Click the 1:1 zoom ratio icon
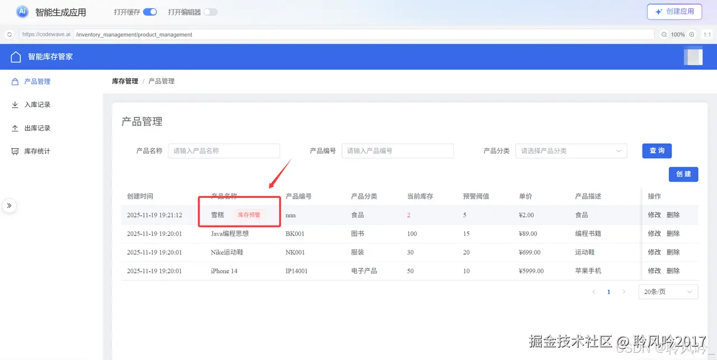717x360 pixels. point(707,34)
